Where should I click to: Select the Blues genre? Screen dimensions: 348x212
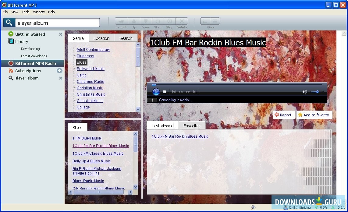(81, 62)
